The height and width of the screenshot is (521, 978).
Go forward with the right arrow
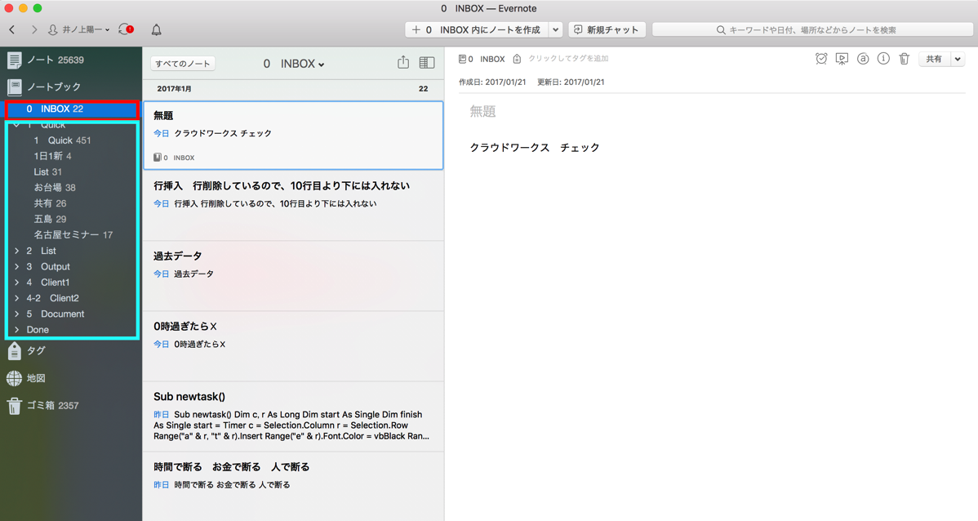(x=33, y=29)
